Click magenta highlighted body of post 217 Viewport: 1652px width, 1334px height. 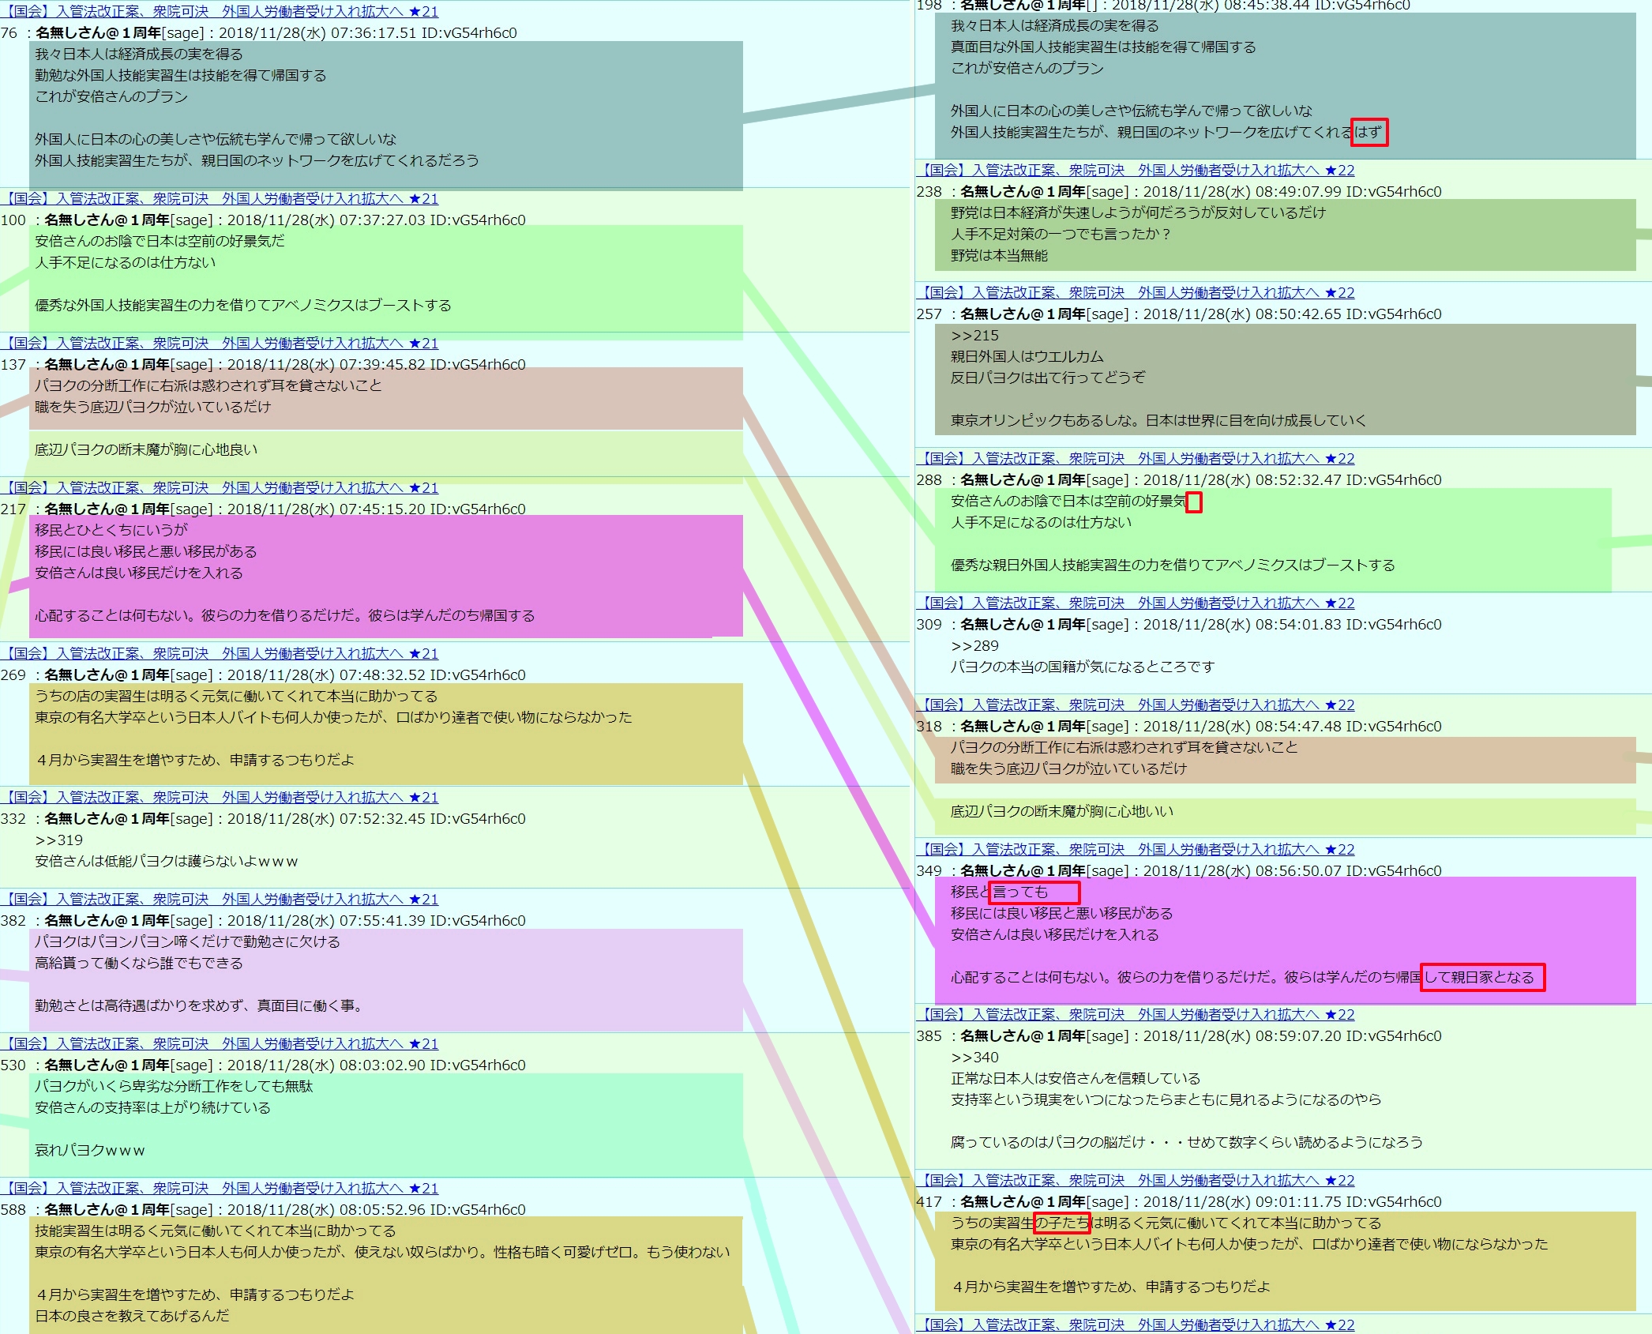385,577
